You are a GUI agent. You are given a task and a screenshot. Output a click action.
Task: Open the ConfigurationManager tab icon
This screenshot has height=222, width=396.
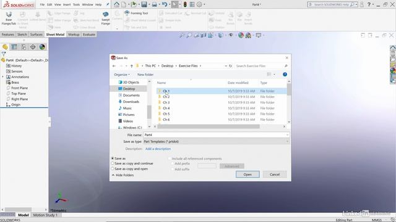tap(24, 47)
